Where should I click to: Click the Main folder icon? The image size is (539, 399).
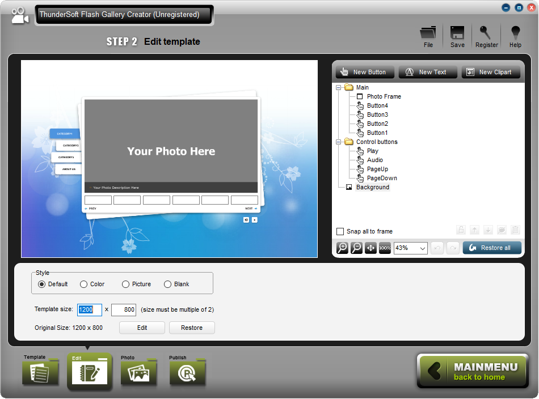coord(349,87)
